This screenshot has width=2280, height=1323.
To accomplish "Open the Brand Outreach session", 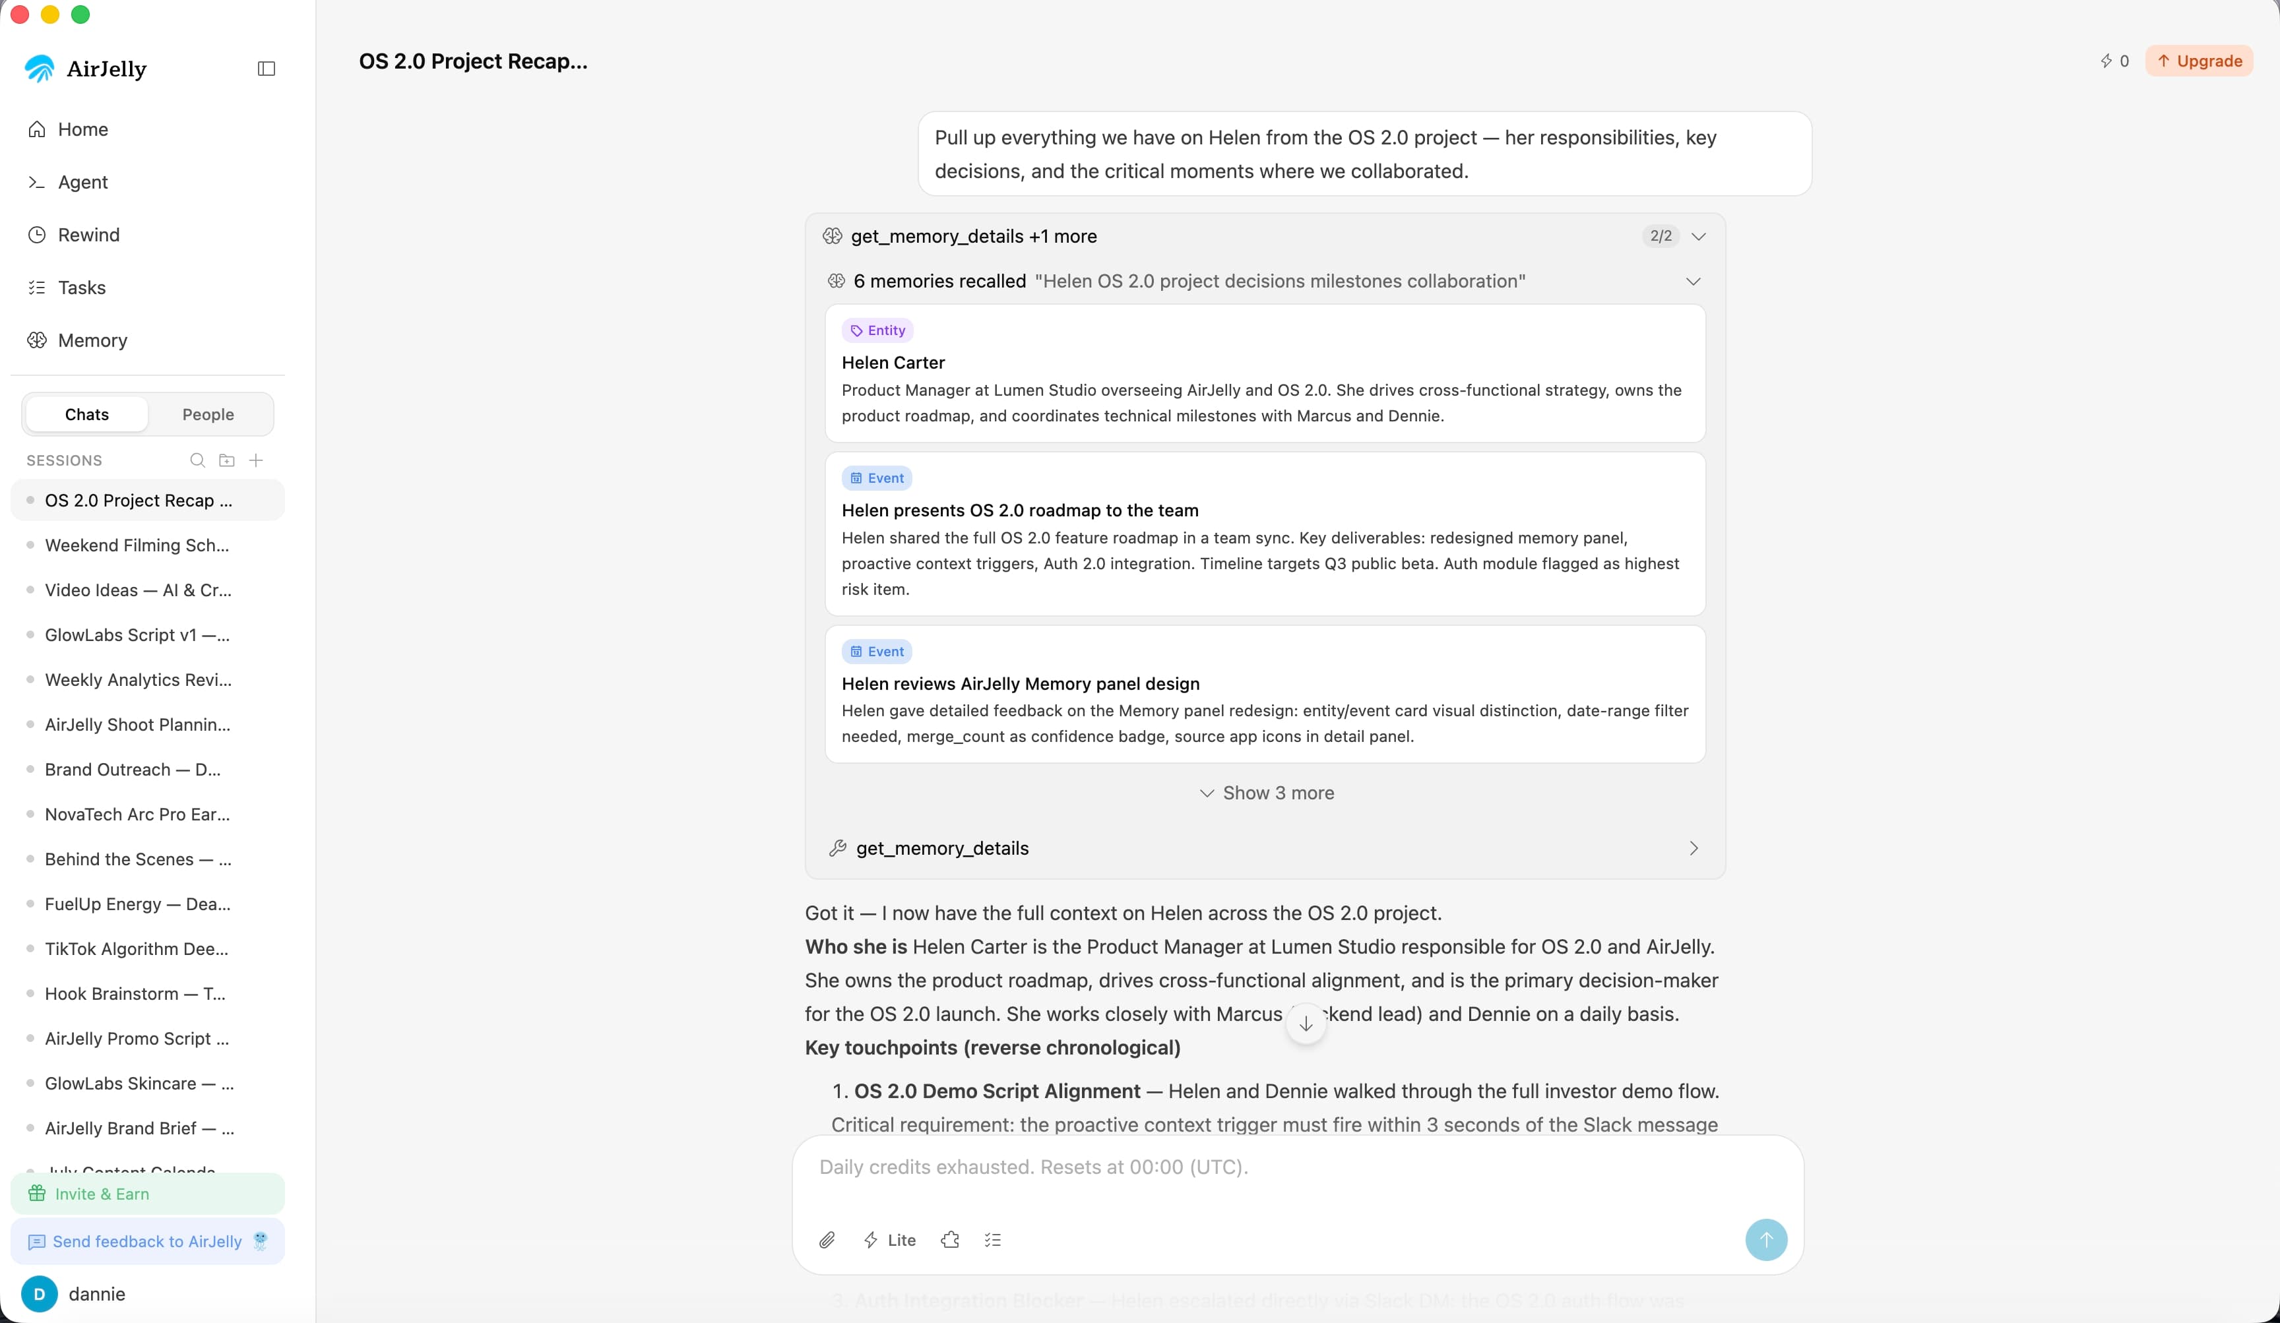I will (x=148, y=770).
